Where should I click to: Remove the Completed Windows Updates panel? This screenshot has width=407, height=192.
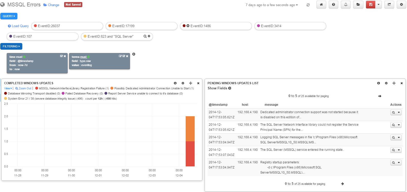coord(198,83)
